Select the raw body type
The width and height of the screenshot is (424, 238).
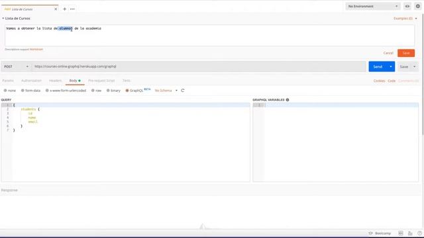(96, 91)
